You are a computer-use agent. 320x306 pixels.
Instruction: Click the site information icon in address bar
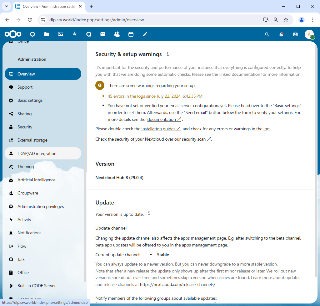[x=43, y=20]
